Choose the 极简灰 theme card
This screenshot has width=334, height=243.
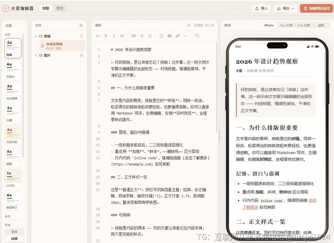tap(13, 70)
